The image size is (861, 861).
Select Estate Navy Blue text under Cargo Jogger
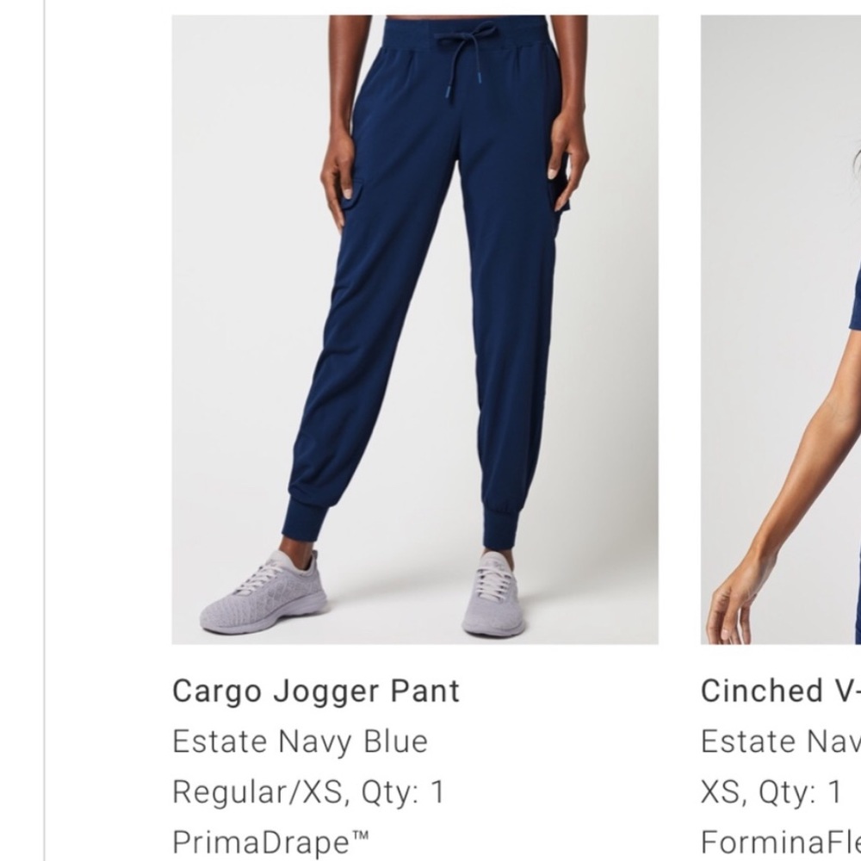click(x=300, y=741)
